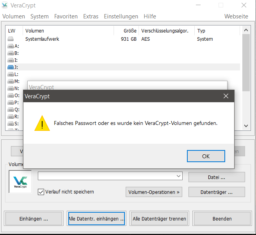Viewport: 256px width, 235px height.
Task: Open the Einstellungen menu
Action: coord(121,16)
